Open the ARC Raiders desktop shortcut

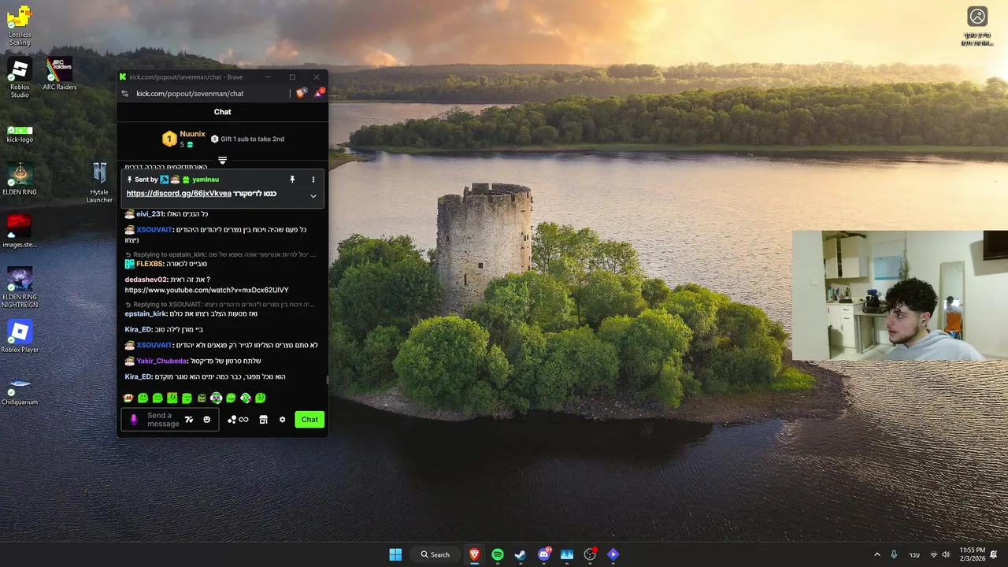point(60,74)
